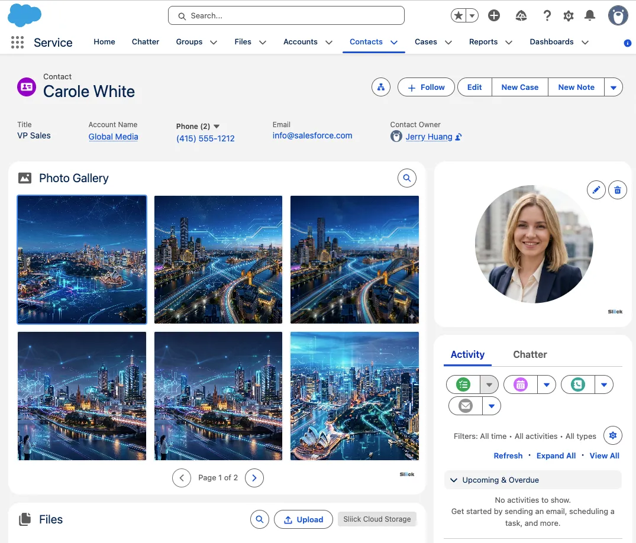Image resolution: width=636 pixels, height=543 pixels.
Task: Click the notifications bell icon
Action: coord(589,16)
